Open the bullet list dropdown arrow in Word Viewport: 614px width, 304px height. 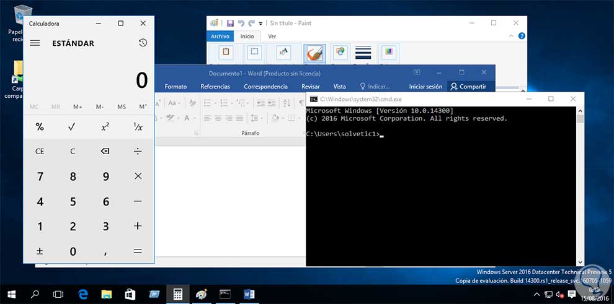coord(215,103)
